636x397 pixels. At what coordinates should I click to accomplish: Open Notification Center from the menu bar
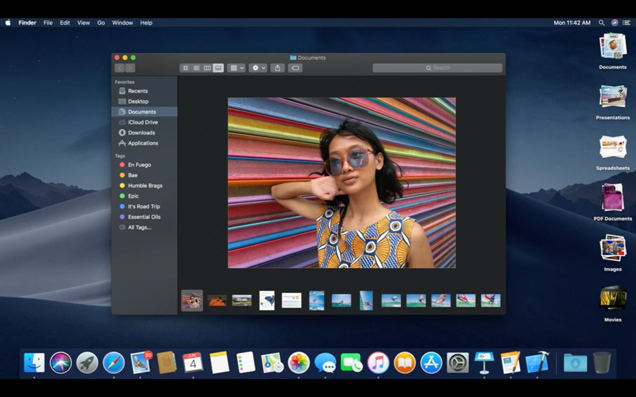tap(626, 23)
